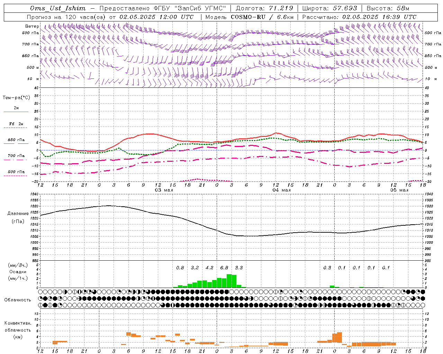Click the dashed Td 2м legend line sample
Screen dimensions: 443x354
pos(16,128)
